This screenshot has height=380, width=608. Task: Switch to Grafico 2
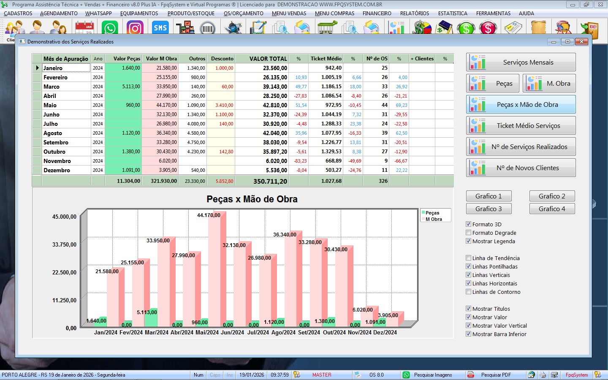click(552, 196)
